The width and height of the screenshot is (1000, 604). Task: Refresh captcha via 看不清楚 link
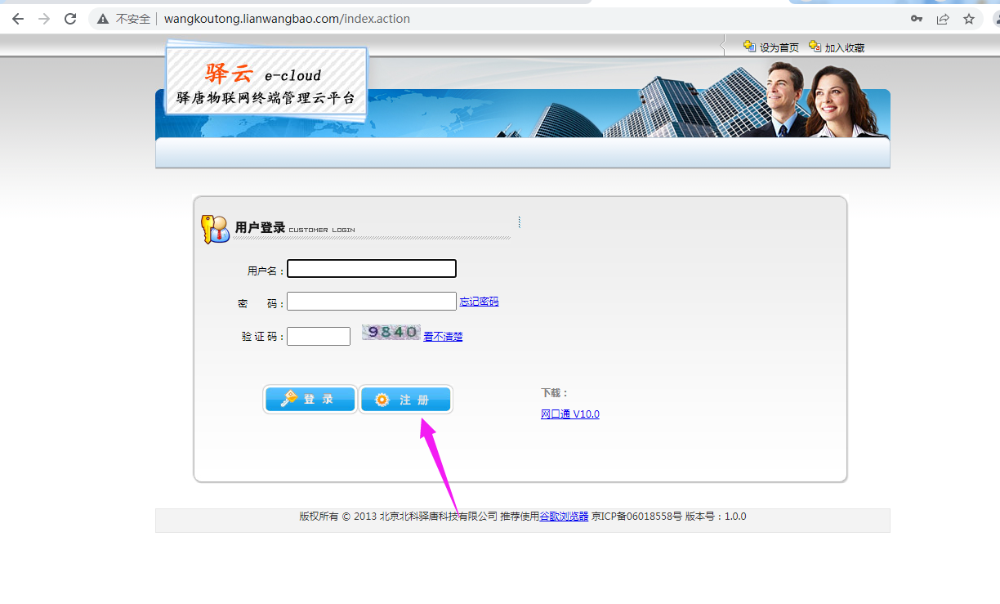coord(443,336)
